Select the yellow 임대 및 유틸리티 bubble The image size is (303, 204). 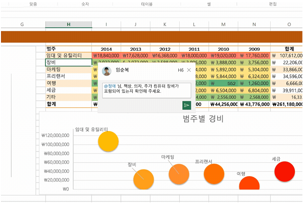(108, 142)
